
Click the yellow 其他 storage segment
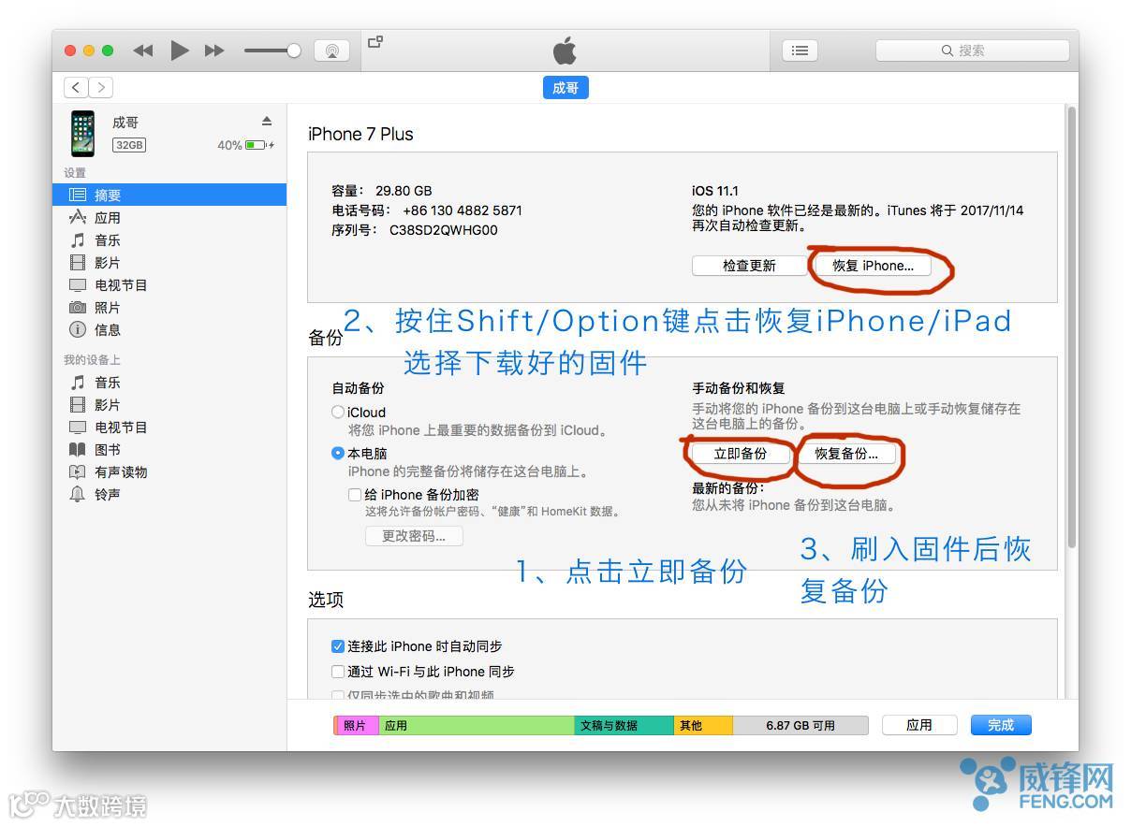(703, 725)
